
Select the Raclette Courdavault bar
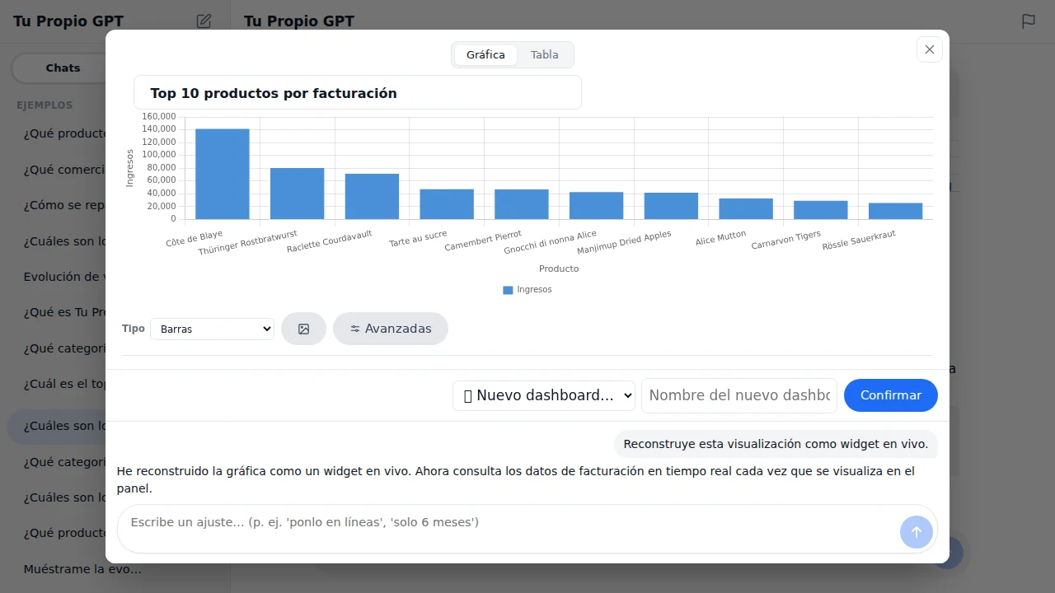pyautogui.click(x=372, y=196)
